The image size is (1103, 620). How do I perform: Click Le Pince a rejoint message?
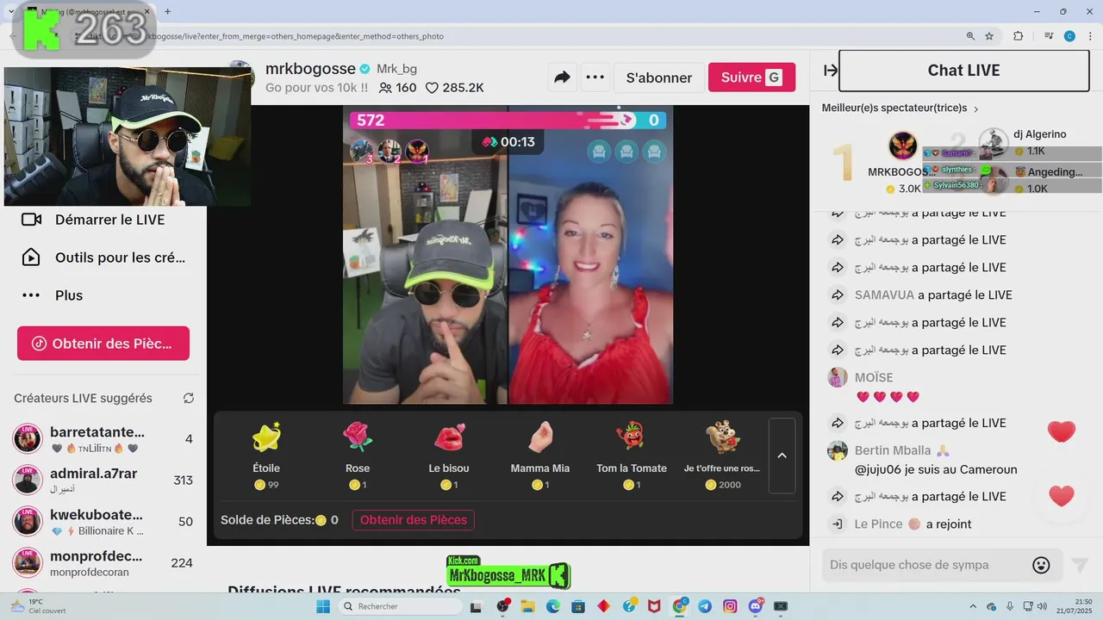(913, 524)
